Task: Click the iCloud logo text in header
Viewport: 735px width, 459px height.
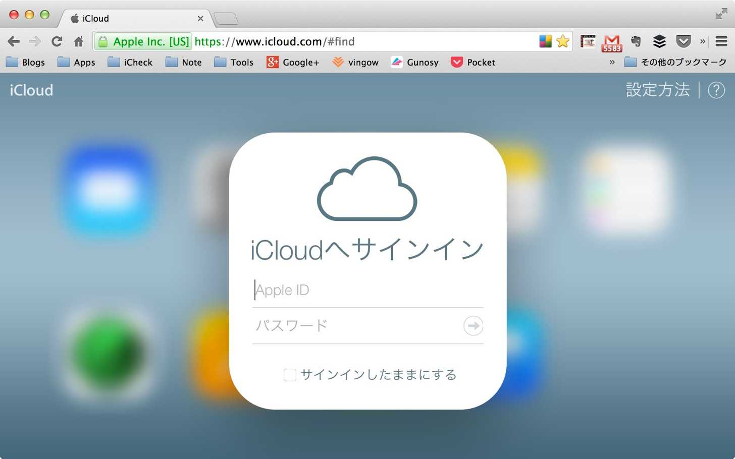Action: [31, 90]
